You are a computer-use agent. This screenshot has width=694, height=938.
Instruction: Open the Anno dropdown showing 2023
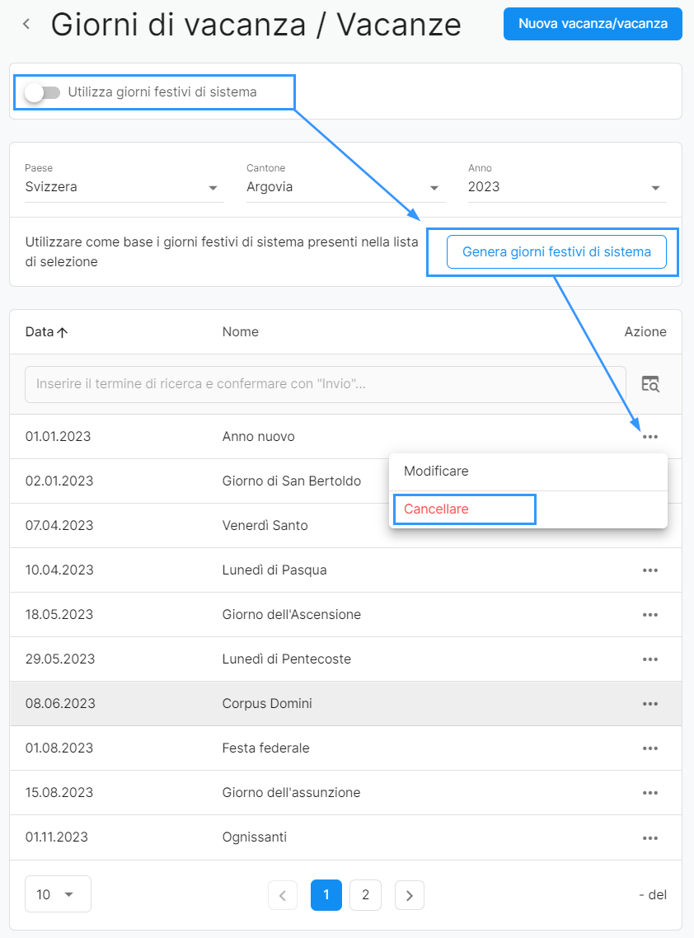click(x=567, y=187)
